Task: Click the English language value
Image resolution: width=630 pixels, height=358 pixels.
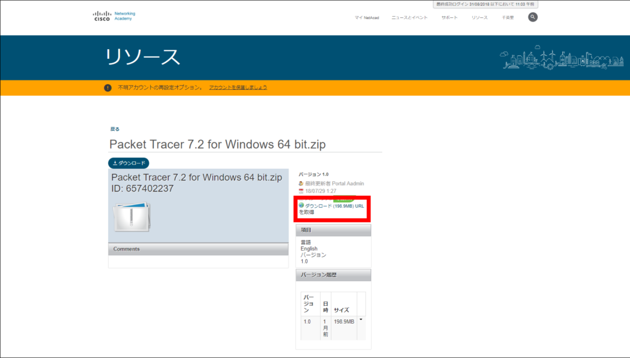Action: [309, 249]
